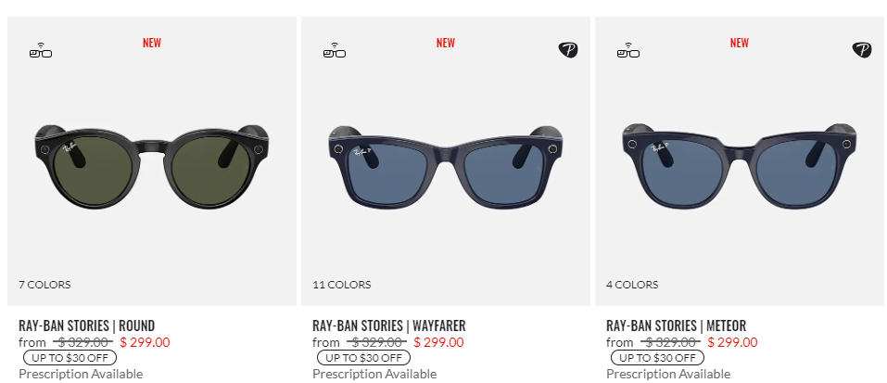Screen dimensions: 887x383
Task: Click UP TO $30 OFF badge under Meteor
Action: [657, 358]
